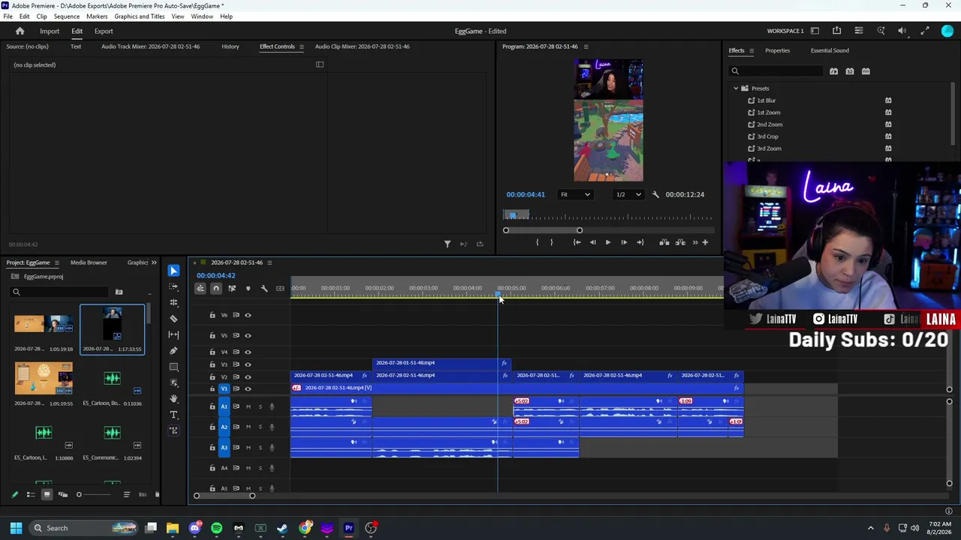961x540 pixels.
Task: Show hidden Project panel tabs overflow
Action: (154, 262)
